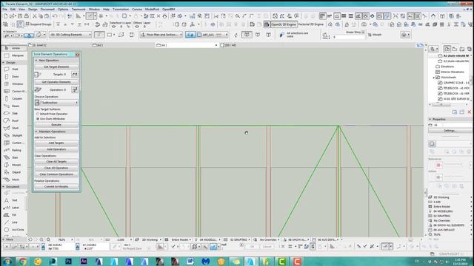Open the Floor Plan and Section dropdown

(161, 35)
